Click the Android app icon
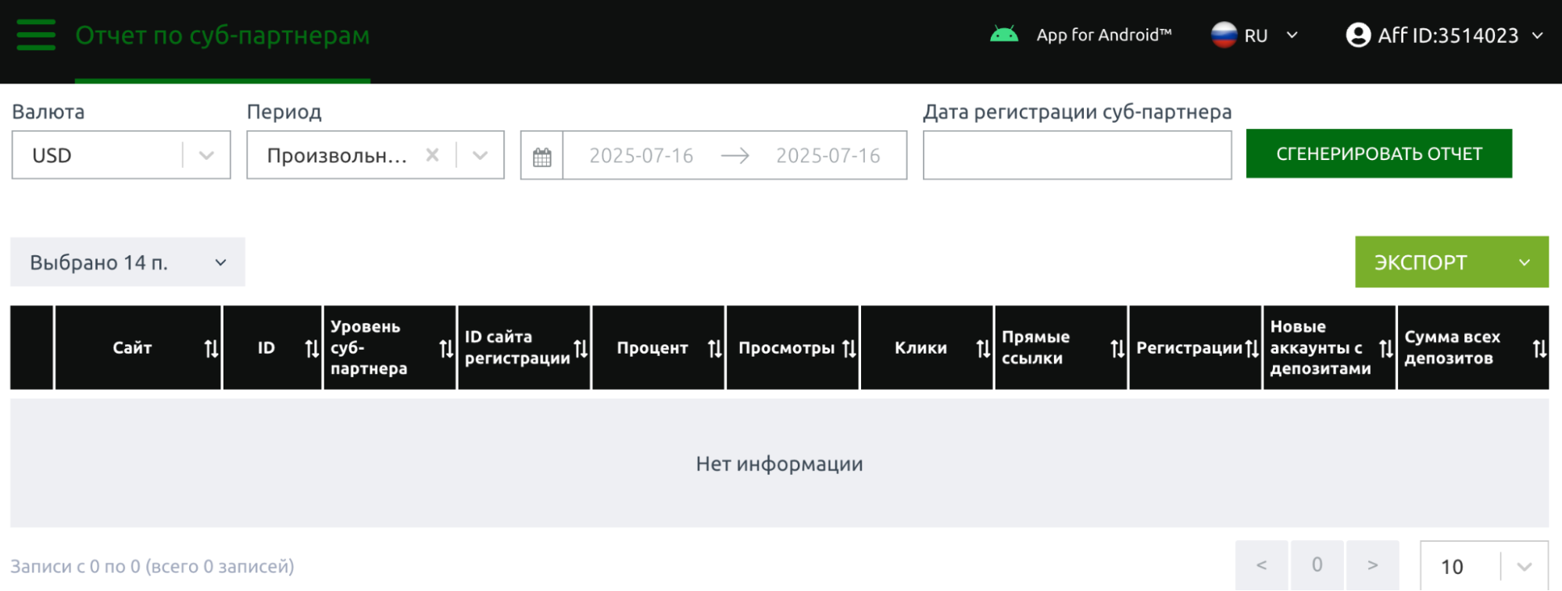The image size is (1562, 591). pyautogui.click(x=1003, y=35)
